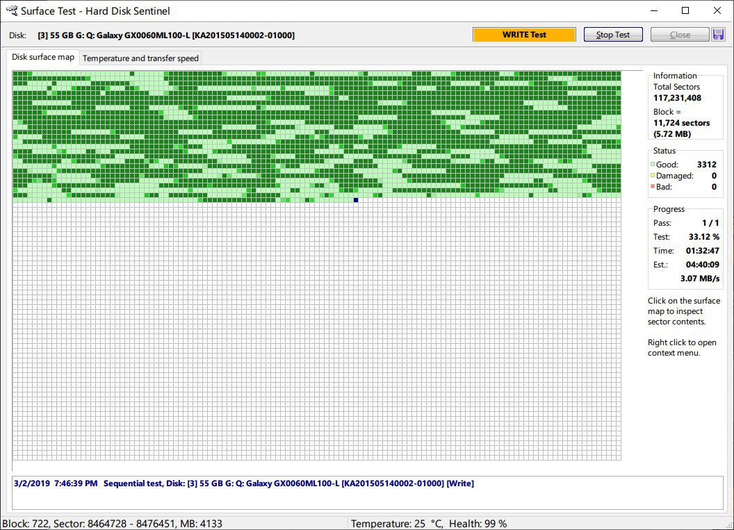
Task: Switch to Temperature and transfer speed tab
Action: [x=140, y=58]
